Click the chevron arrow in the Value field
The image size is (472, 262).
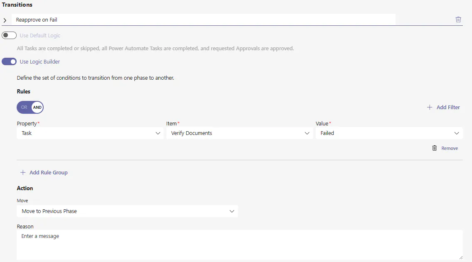pos(457,133)
